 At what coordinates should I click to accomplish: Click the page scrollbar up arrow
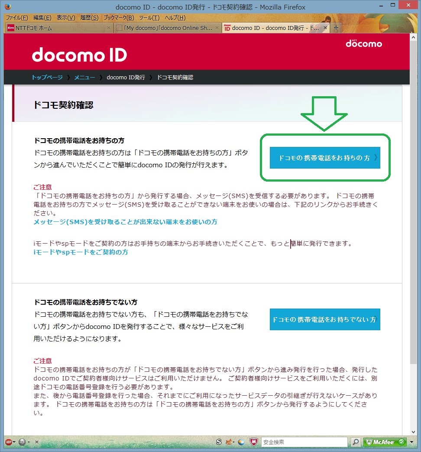point(414,37)
